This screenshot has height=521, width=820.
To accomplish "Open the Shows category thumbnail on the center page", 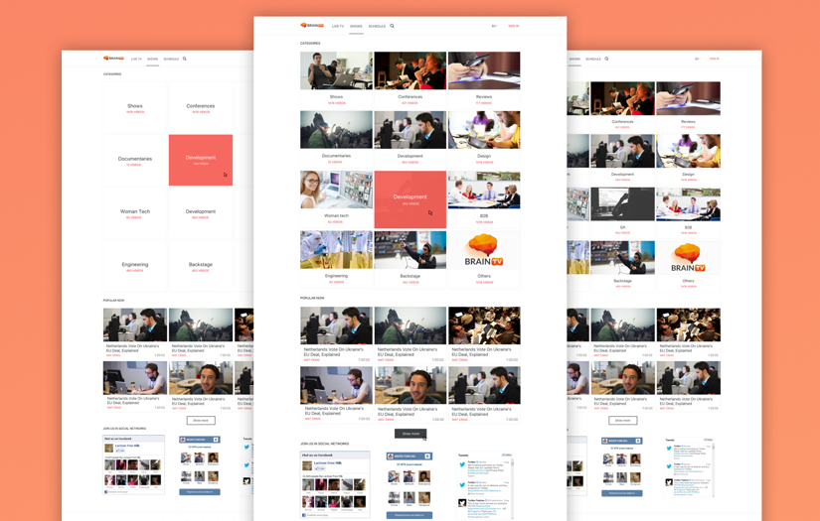I will point(336,70).
